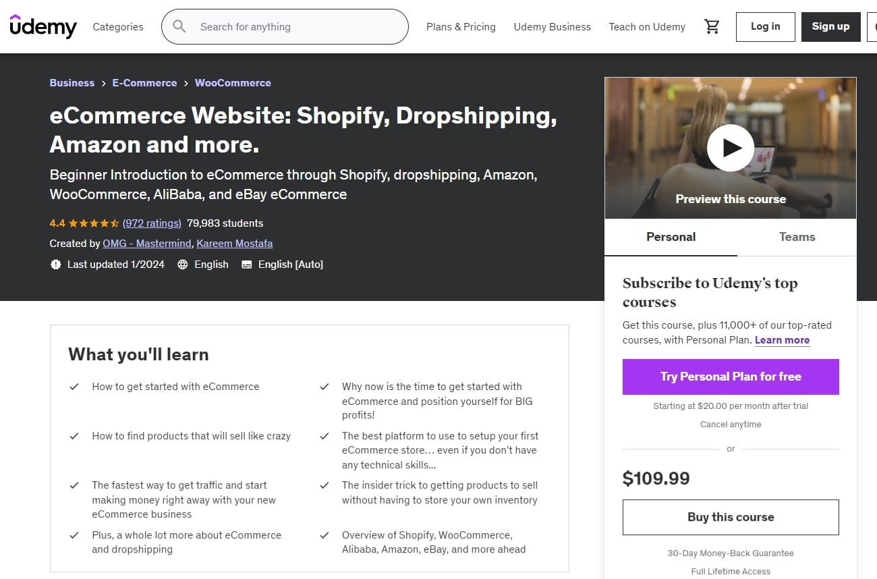Image resolution: width=877 pixels, height=579 pixels.
Task: Click Buy this course
Action: (731, 517)
